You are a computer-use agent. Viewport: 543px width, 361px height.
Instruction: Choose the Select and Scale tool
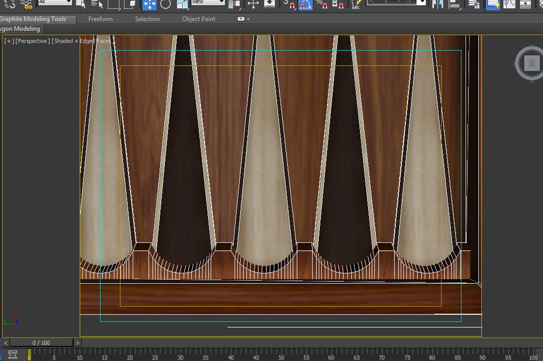coord(182,4)
